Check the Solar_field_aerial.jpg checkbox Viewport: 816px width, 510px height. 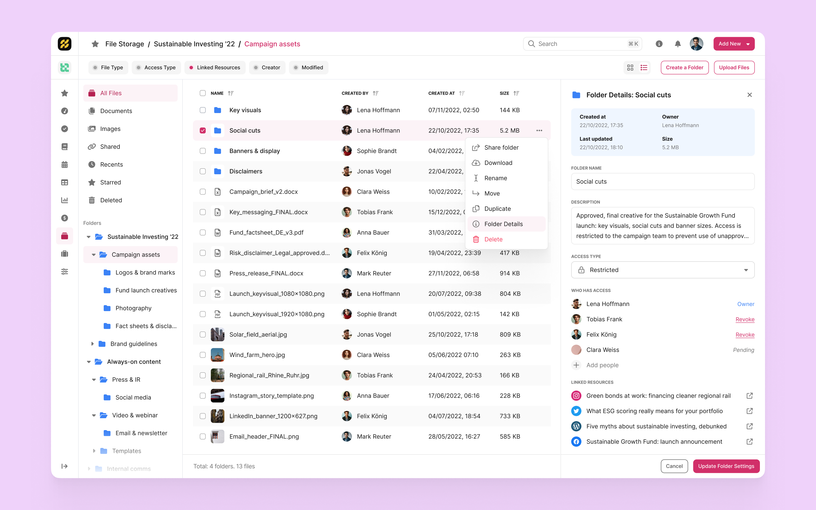pos(203,334)
